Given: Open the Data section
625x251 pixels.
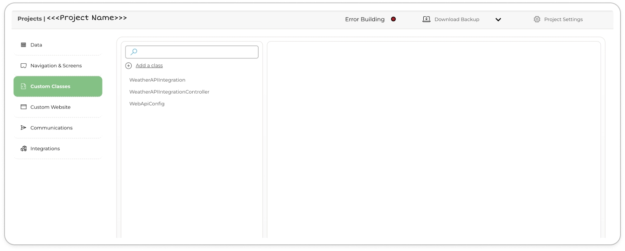Looking at the screenshot, I should (x=36, y=45).
